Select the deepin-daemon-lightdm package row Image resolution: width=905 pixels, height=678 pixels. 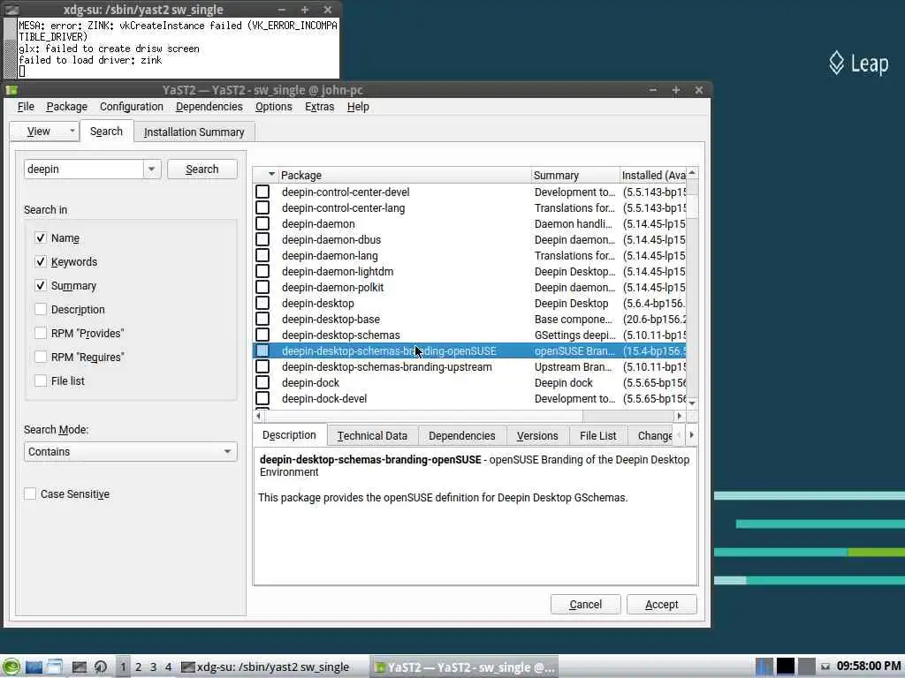468,272
